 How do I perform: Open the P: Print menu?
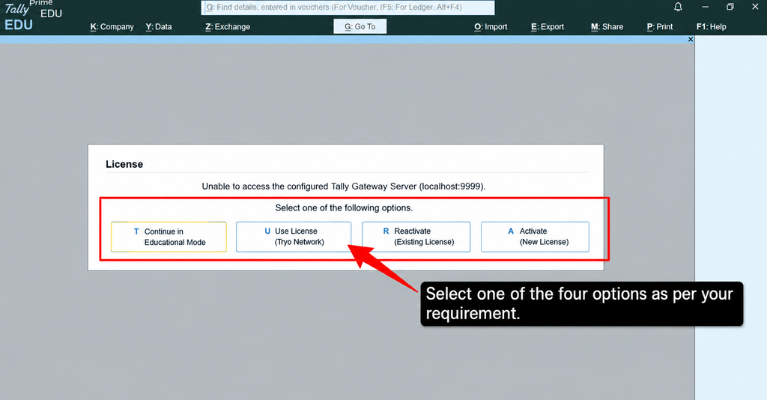(660, 27)
